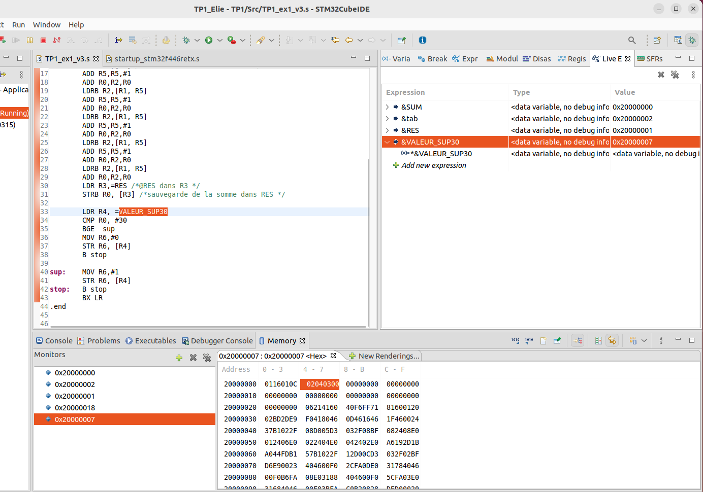Select memory monitor 0x20000018
This screenshot has width=703, height=492.
pyautogui.click(x=75, y=408)
